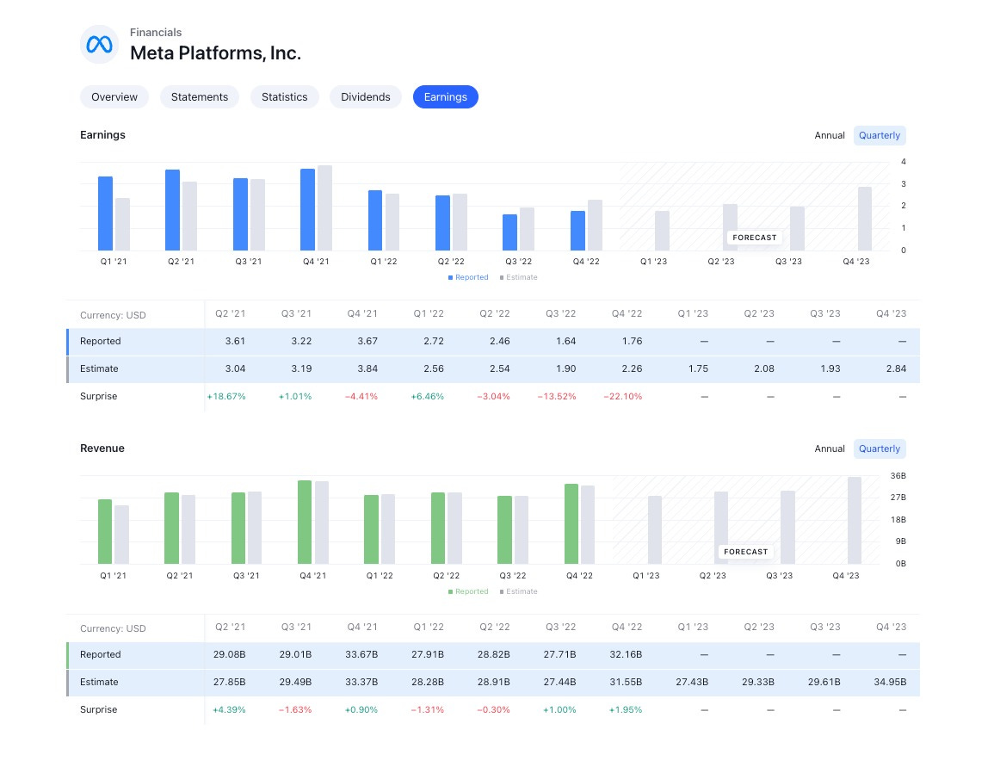This screenshot has height=767, width=994.
Task: Open the Overview tab
Action: (x=114, y=97)
